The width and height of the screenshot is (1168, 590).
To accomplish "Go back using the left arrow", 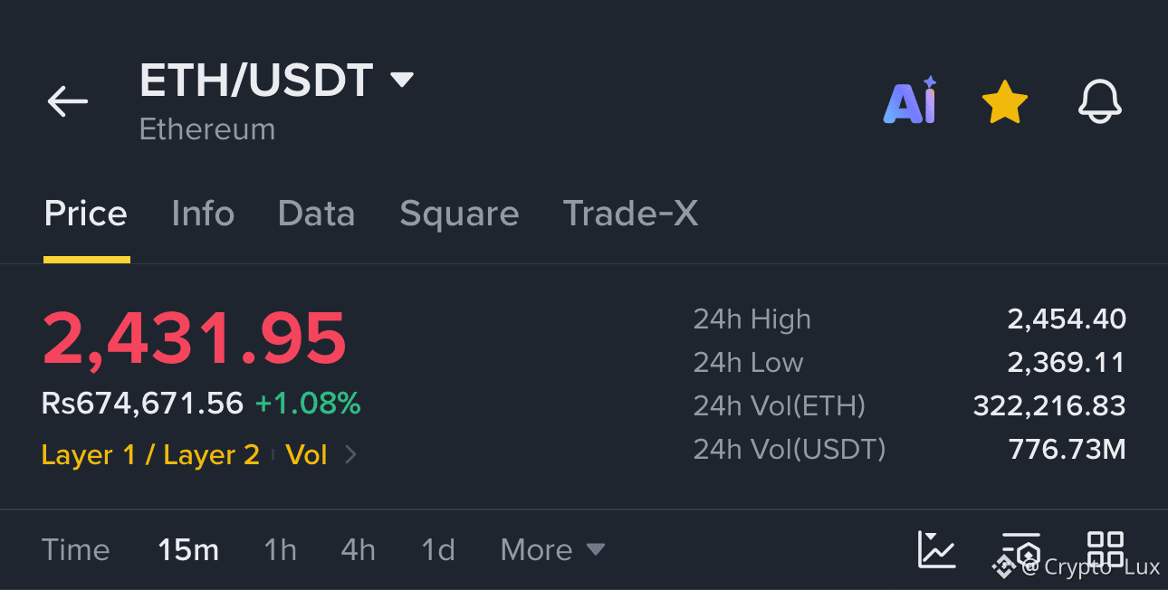I will (68, 101).
